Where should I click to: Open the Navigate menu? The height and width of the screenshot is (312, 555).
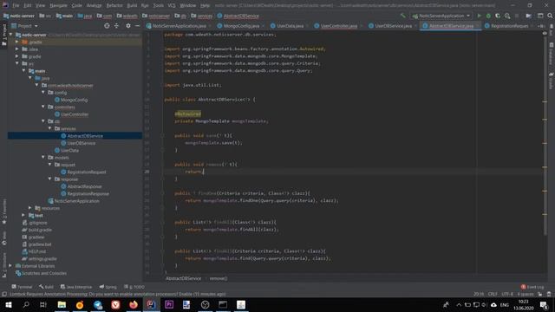coord(58,5)
